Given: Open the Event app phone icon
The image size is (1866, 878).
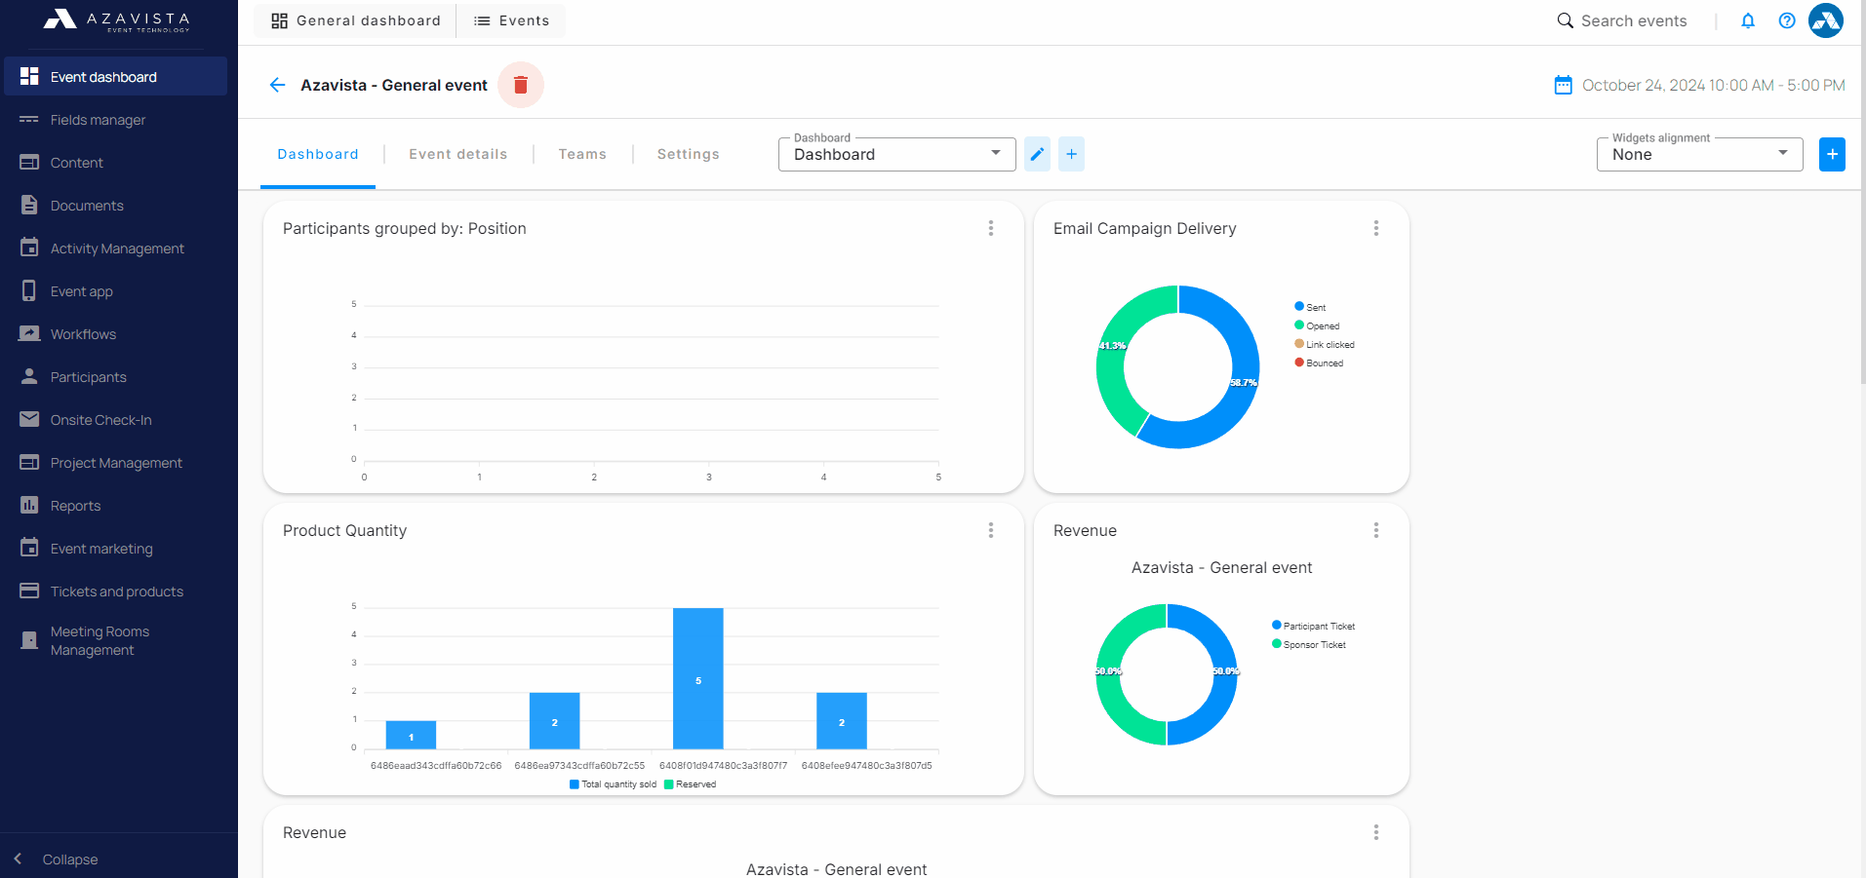Looking at the screenshot, I should pyautogui.click(x=29, y=290).
